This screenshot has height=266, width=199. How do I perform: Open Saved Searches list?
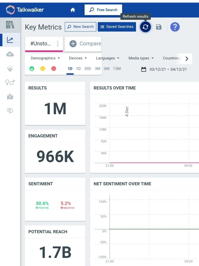(x=117, y=27)
